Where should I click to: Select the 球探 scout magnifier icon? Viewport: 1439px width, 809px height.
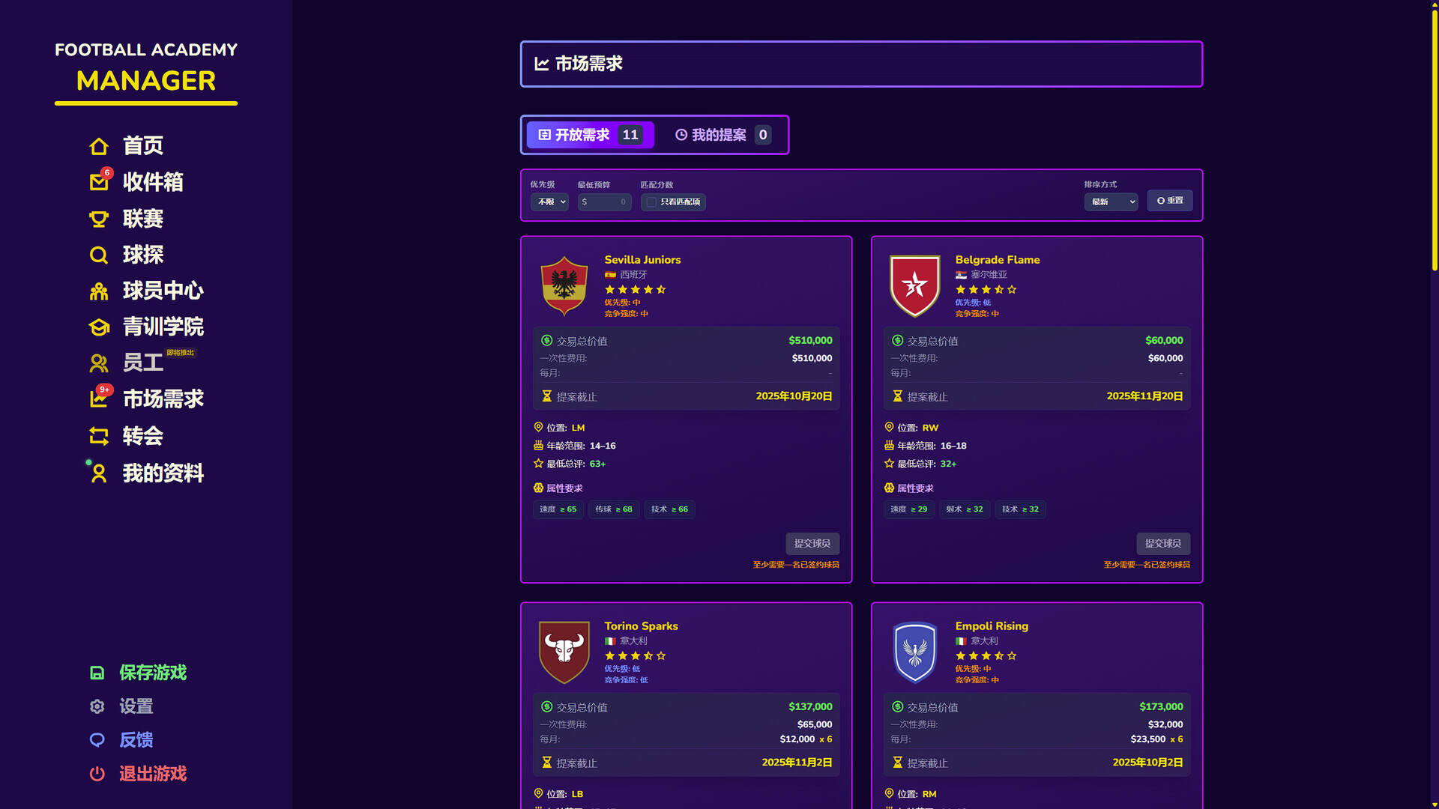pos(98,255)
